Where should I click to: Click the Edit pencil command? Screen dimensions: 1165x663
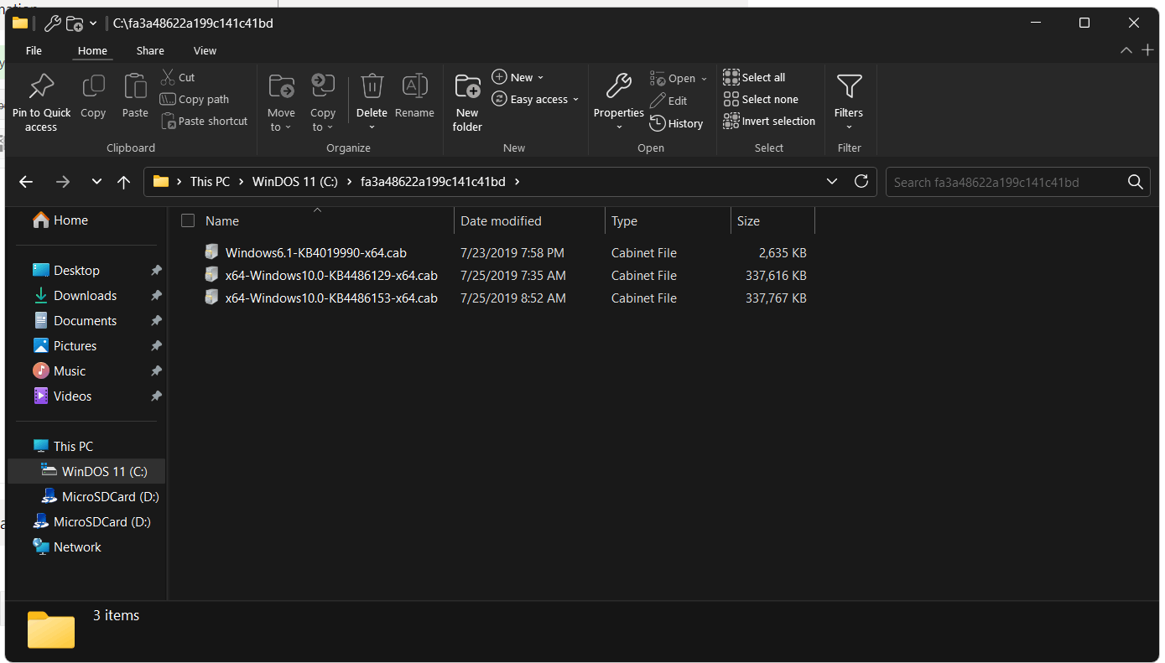tap(668, 101)
